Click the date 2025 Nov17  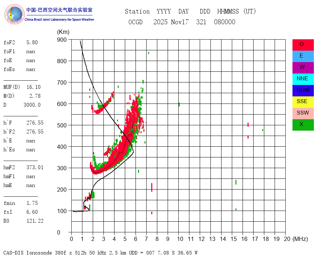click(171, 22)
